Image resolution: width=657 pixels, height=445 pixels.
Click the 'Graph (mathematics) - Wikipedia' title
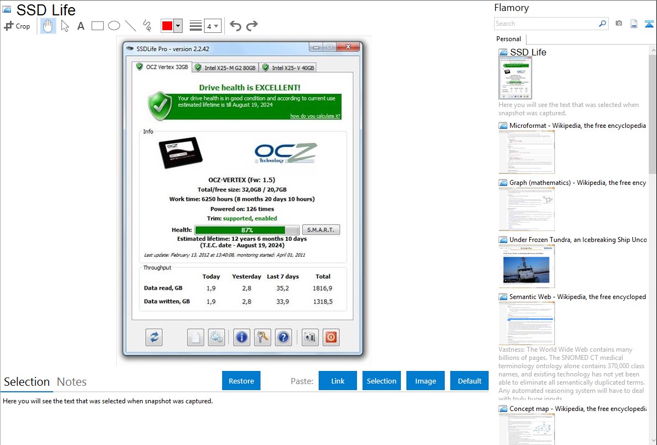(x=577, y=183)
